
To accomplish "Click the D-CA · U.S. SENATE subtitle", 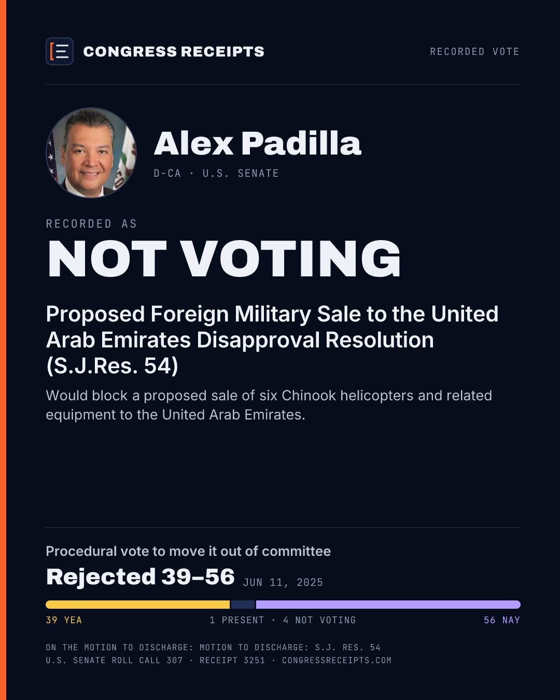I will (x=216, y=173).
